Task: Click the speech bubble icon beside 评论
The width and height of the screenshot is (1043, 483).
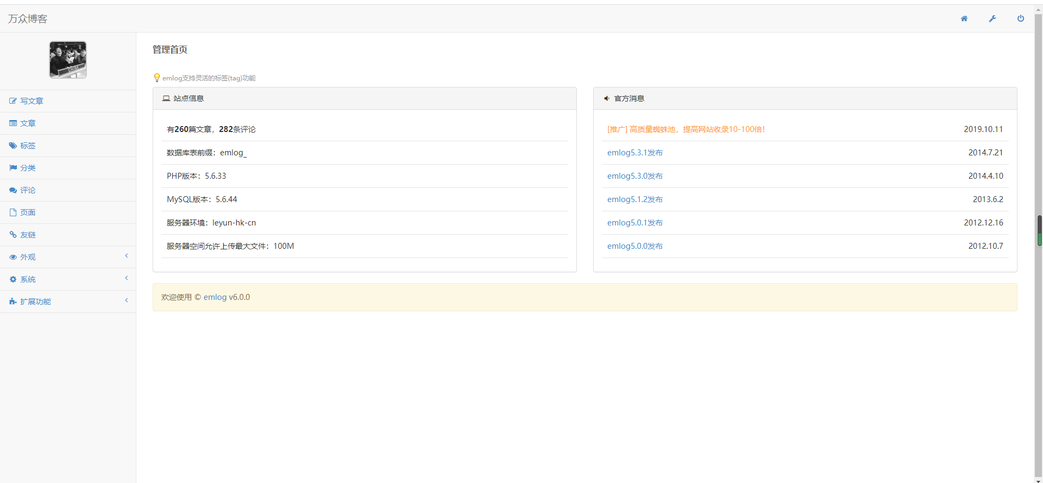Action: [13, 190]
